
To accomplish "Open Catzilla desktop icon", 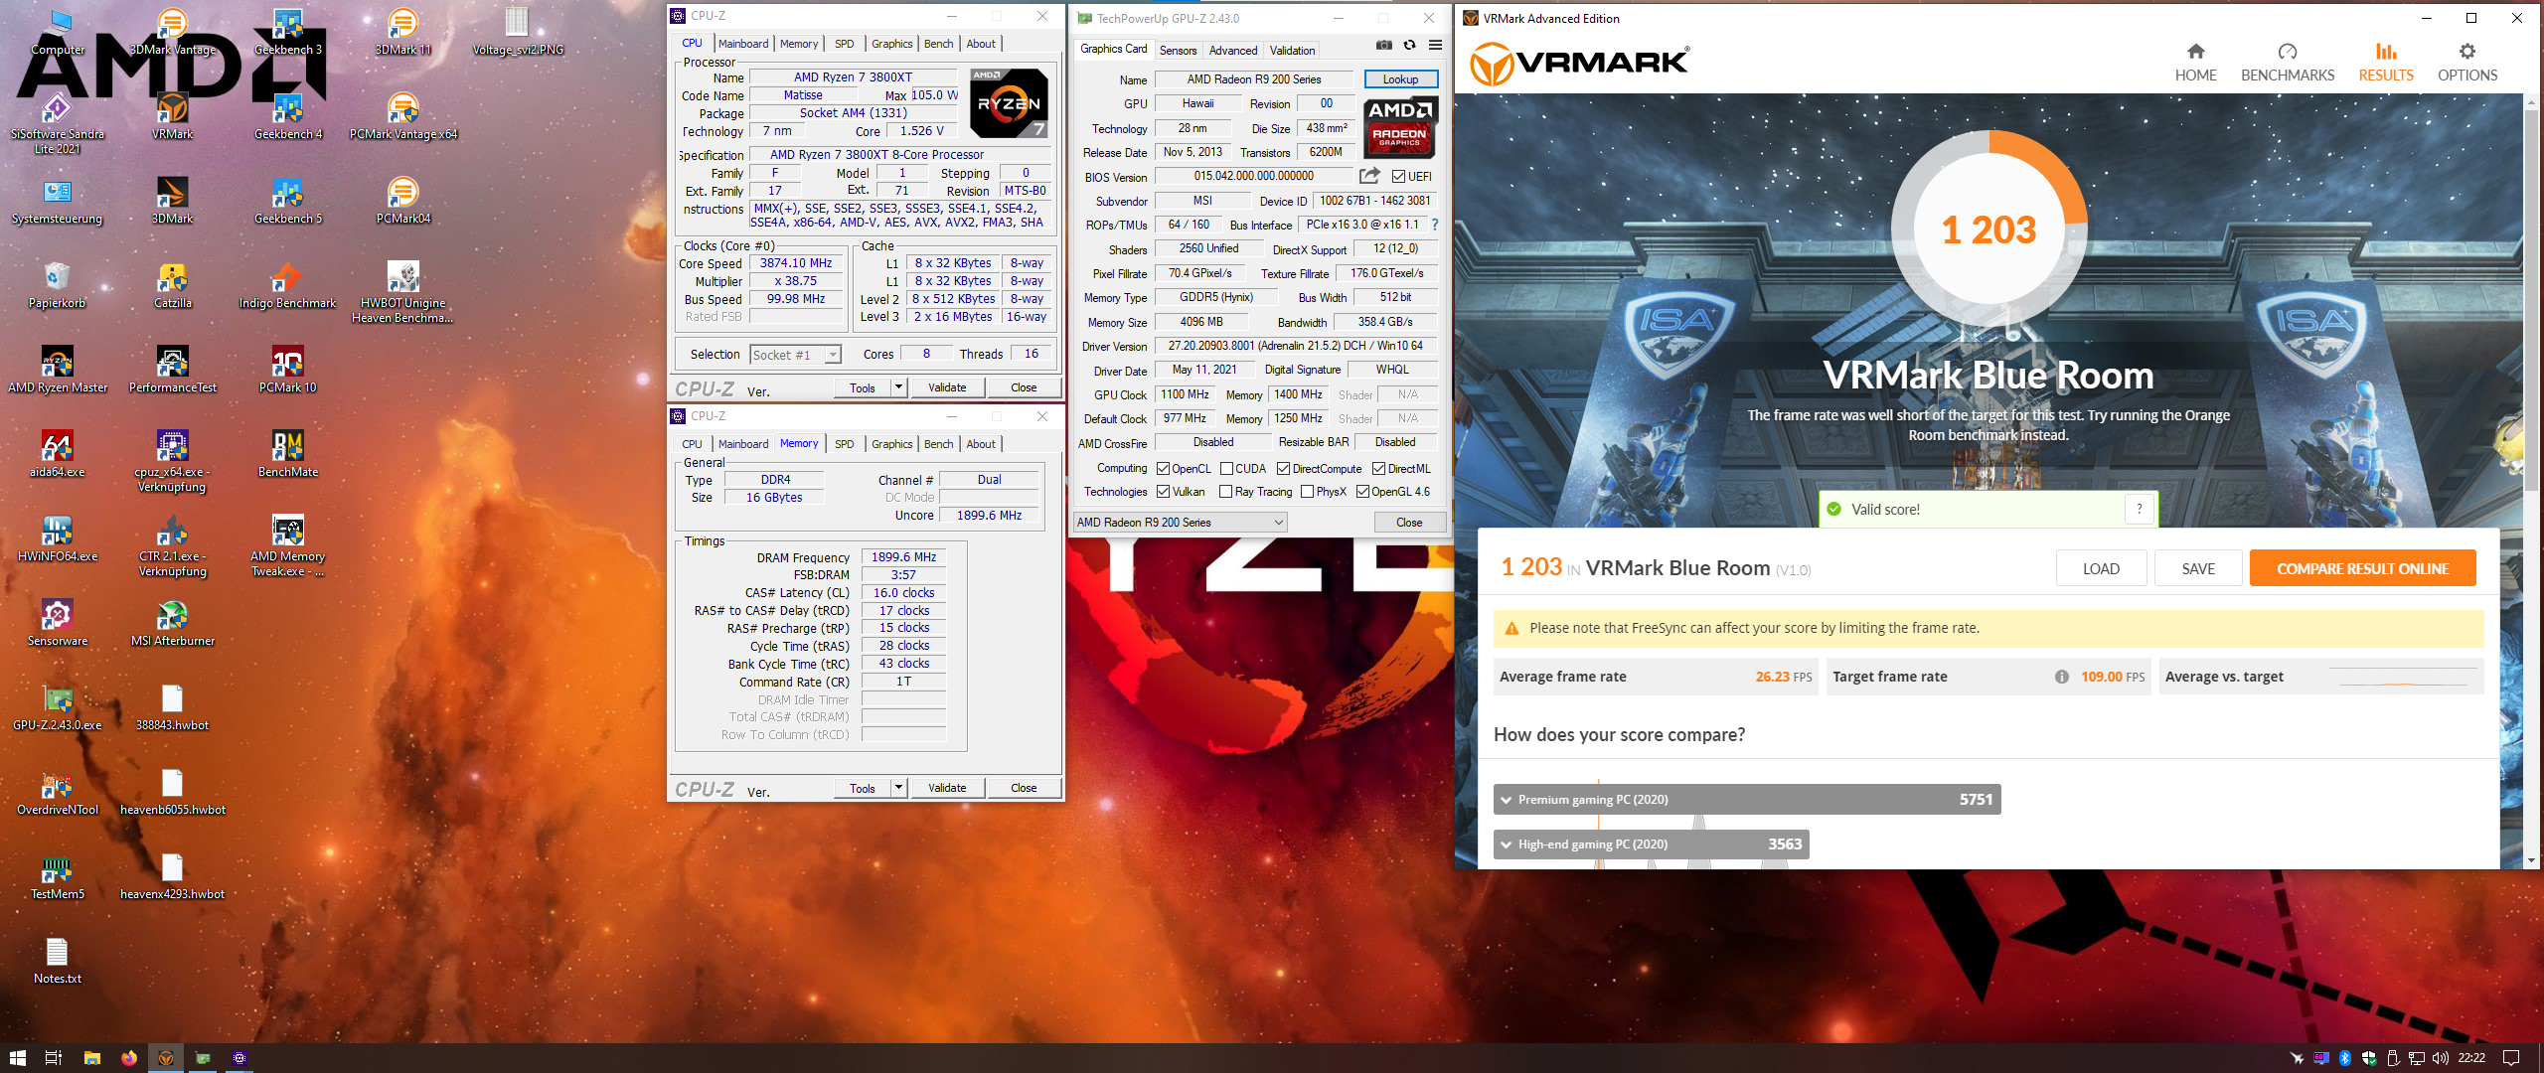I will coord(173,285).
